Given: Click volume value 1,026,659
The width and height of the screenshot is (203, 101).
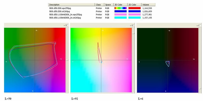Looking at the screenshot, I should point(147,11).
